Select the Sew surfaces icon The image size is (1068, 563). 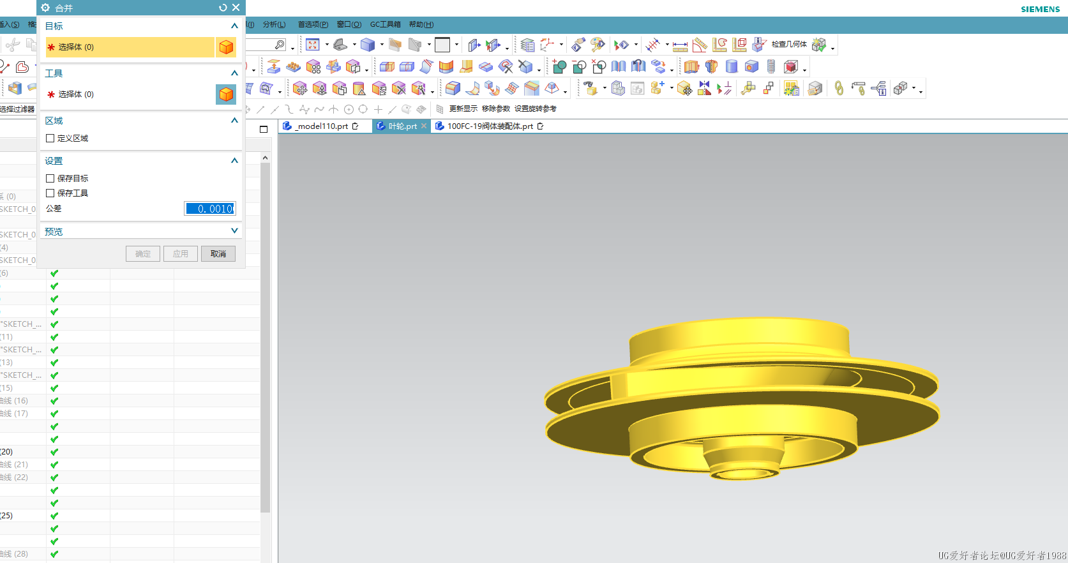tap(619, 66)
